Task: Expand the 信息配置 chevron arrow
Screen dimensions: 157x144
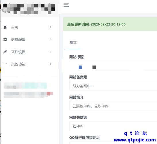Action: [x=51, y=40]
